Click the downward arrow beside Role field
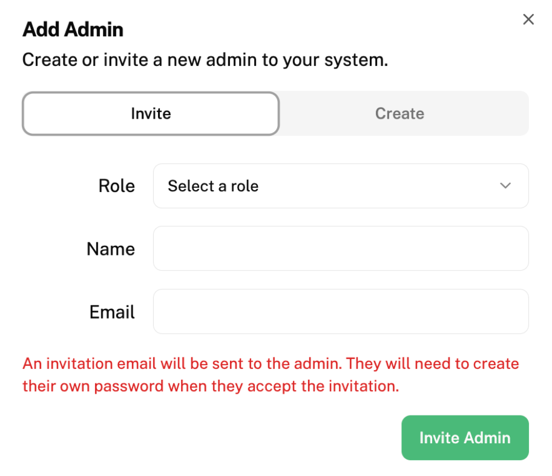The width and height of the screenshot is (552, 476). click(x=506, y=186)
